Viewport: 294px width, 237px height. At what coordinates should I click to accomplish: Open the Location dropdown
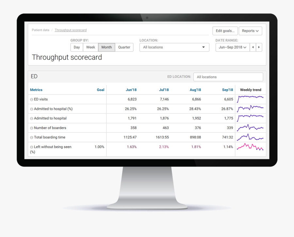pyautogui.click(x=174, y=47)
